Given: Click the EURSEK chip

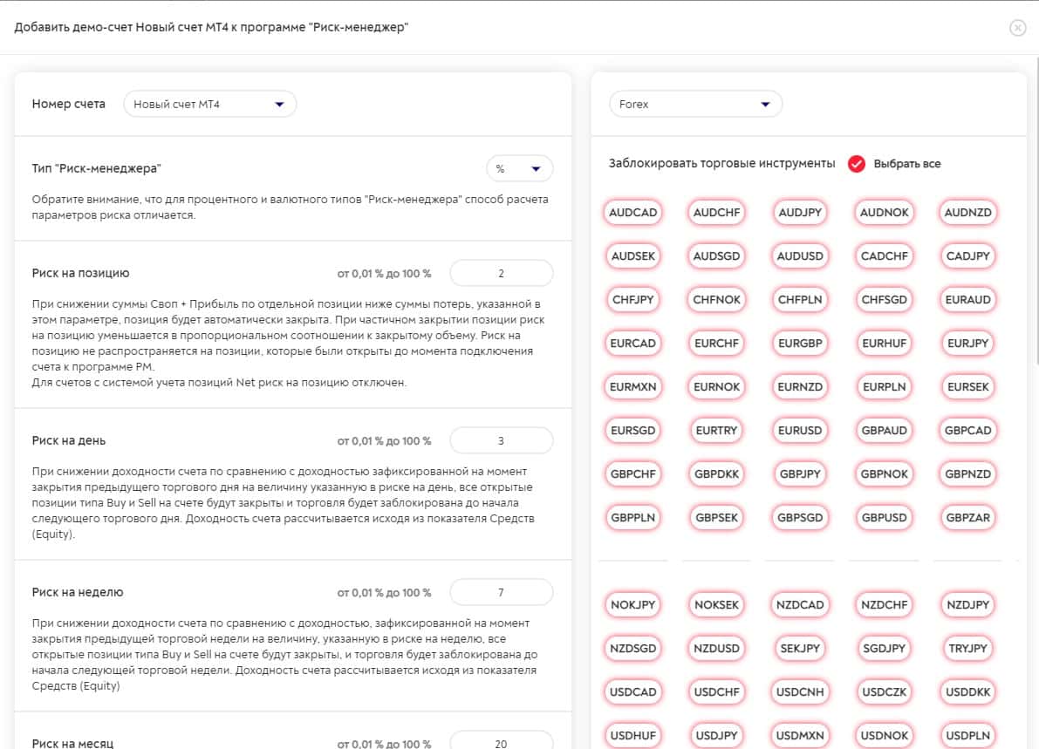Looking at the screenshot, I should tap(967, 387).
